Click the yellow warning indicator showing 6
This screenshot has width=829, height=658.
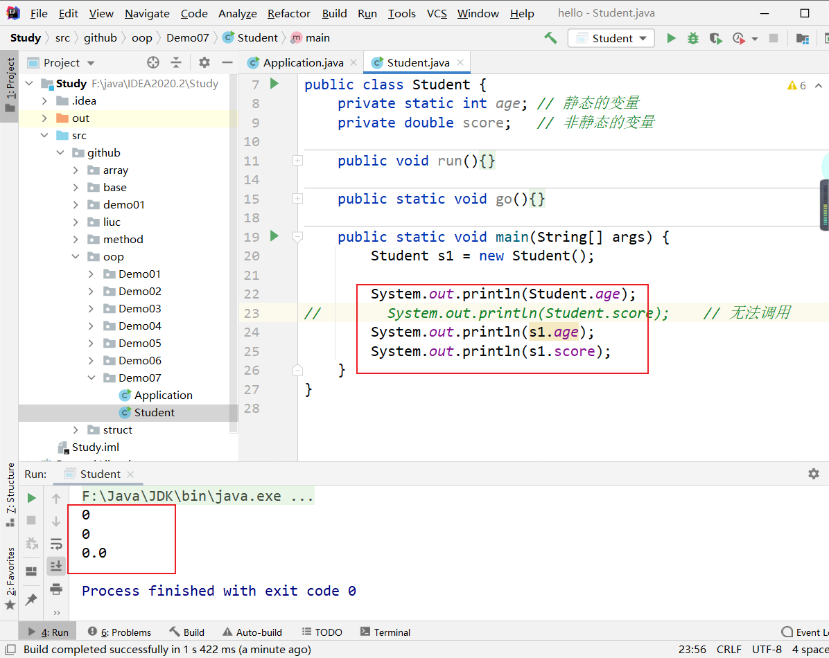pos(796,85)
